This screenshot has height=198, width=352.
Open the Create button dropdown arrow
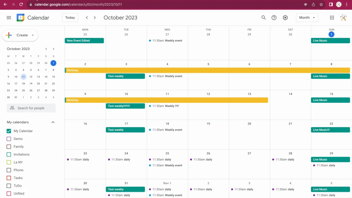pyautogui.click(x=33, y=35)
